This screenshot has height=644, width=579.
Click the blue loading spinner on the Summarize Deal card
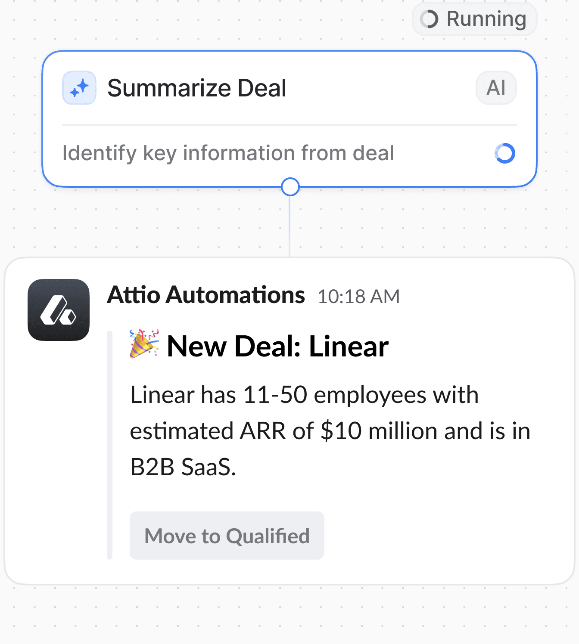coord(505,153)
